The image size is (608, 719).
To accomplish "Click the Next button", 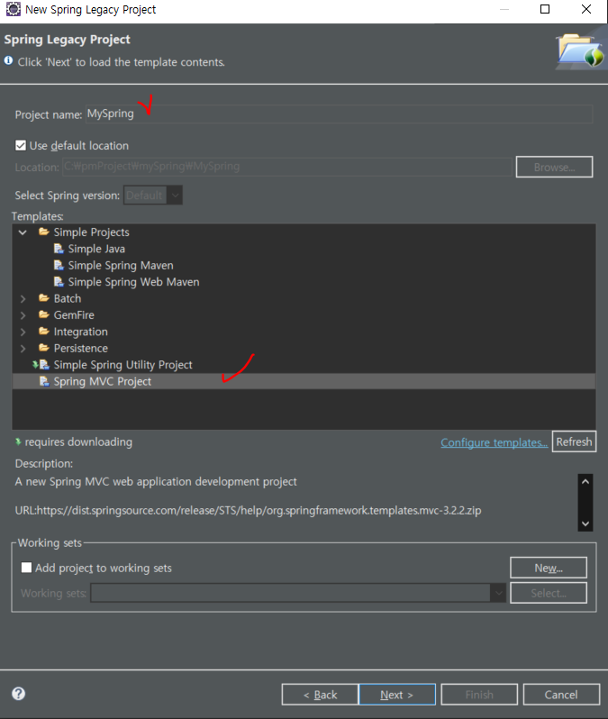I will coord(397,695).
